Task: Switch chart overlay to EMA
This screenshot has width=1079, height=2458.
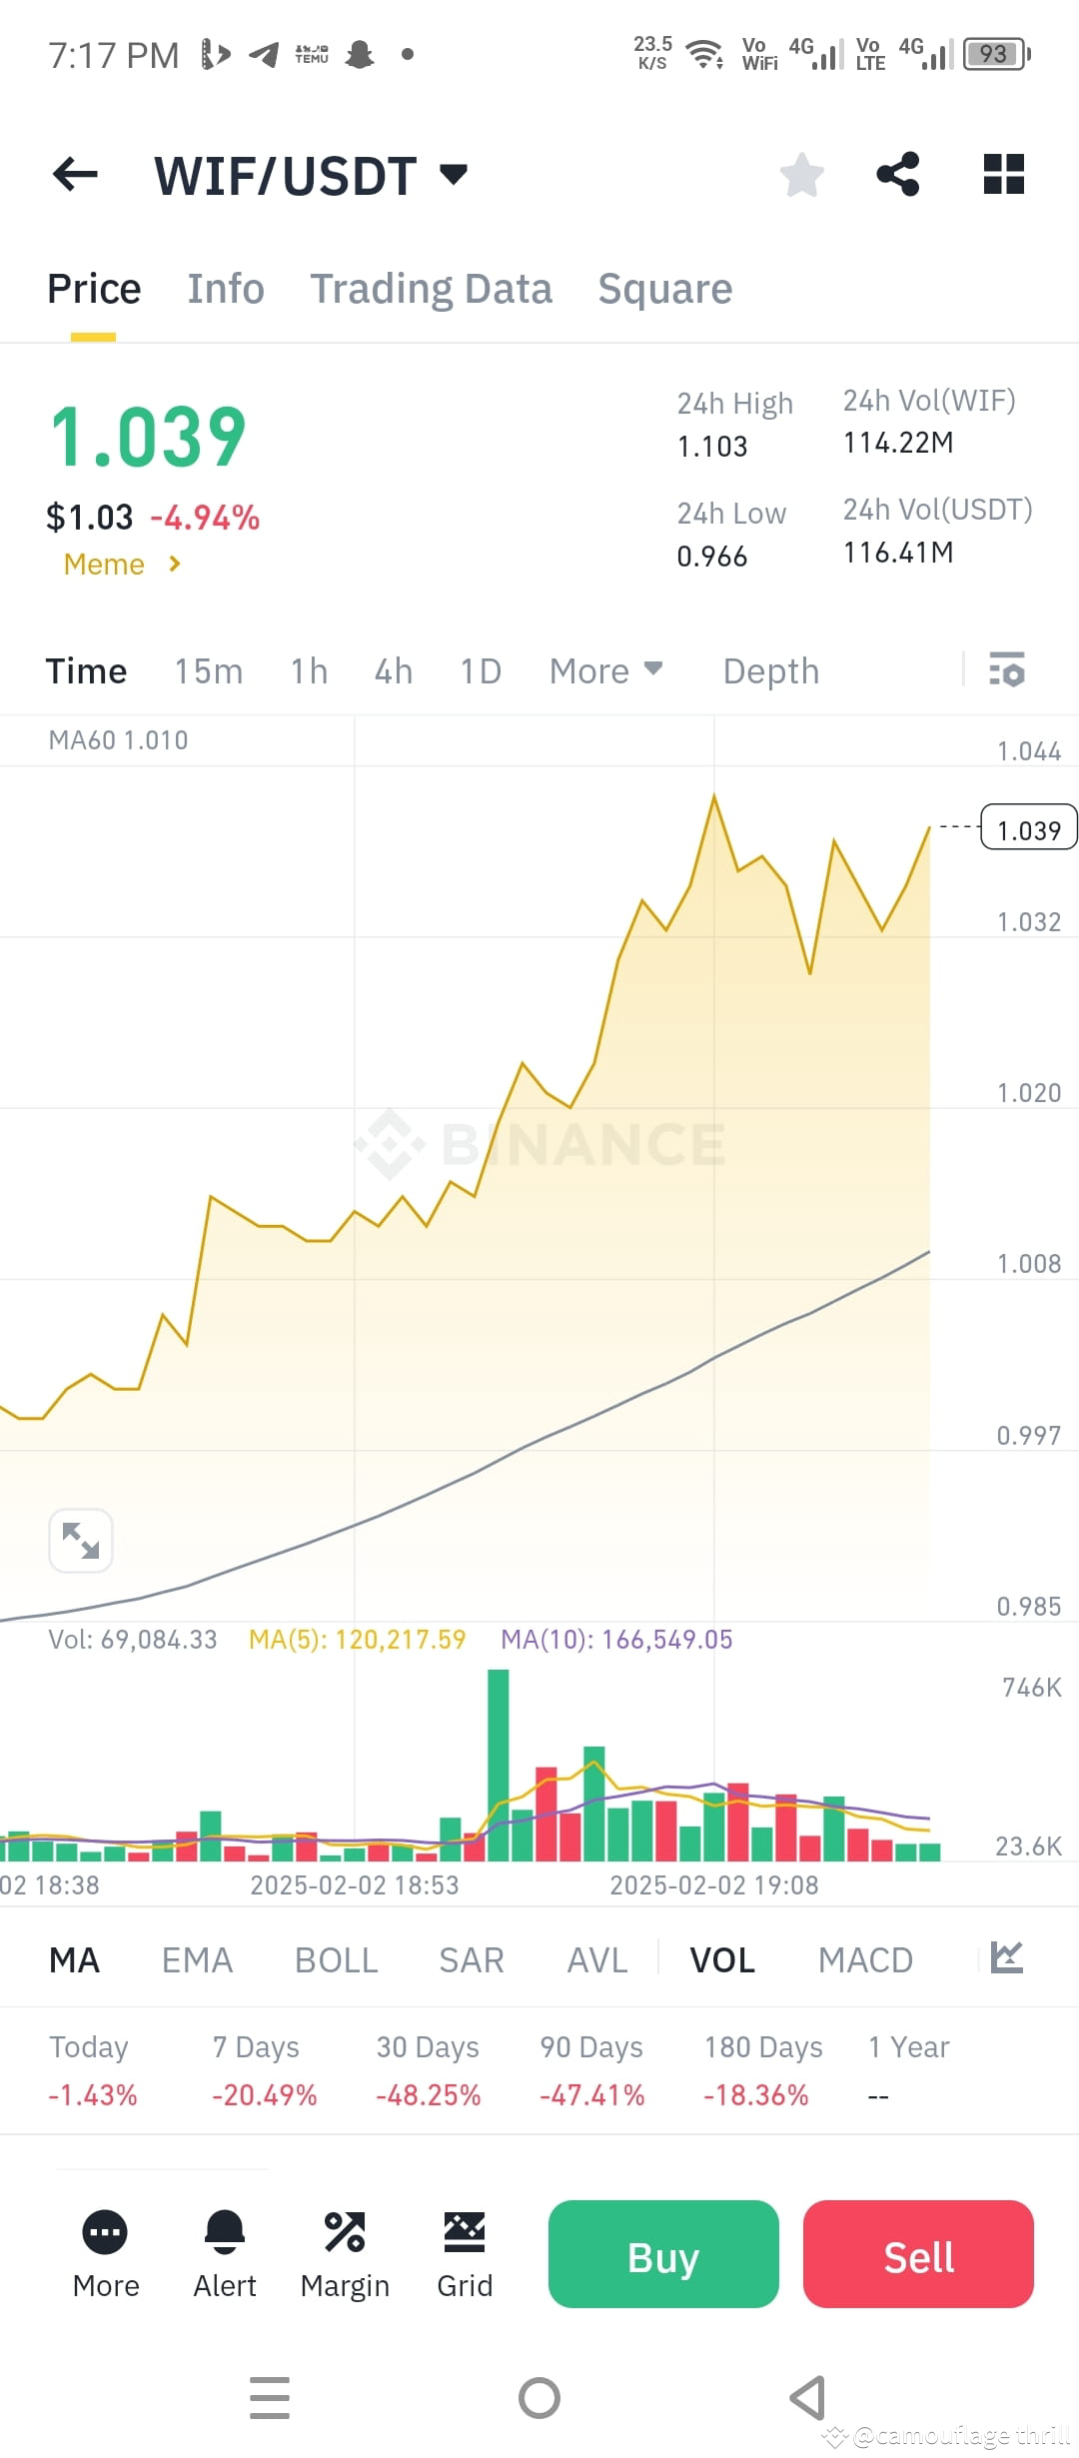Action: pyautogui.click(x=196, y=1959)
